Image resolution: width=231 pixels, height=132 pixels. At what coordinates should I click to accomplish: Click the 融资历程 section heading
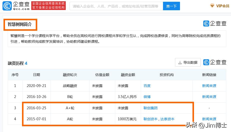(15, 63)
